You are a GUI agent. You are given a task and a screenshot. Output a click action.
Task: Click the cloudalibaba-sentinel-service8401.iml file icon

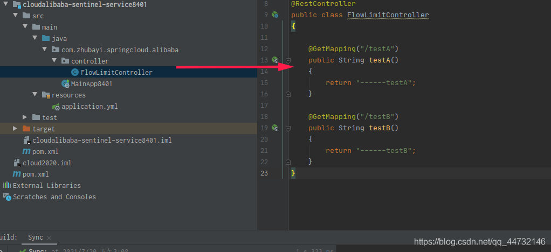tap(27, 141)
